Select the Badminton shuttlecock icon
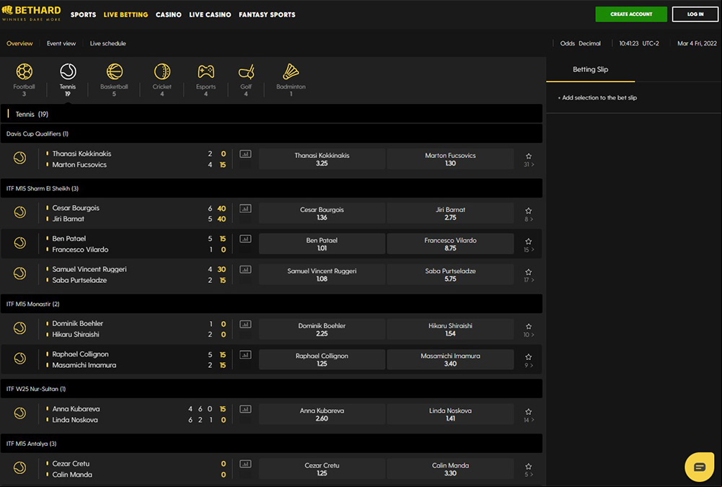Image resolution: width=722 pixels, height=487 pixels. [291, 72]
